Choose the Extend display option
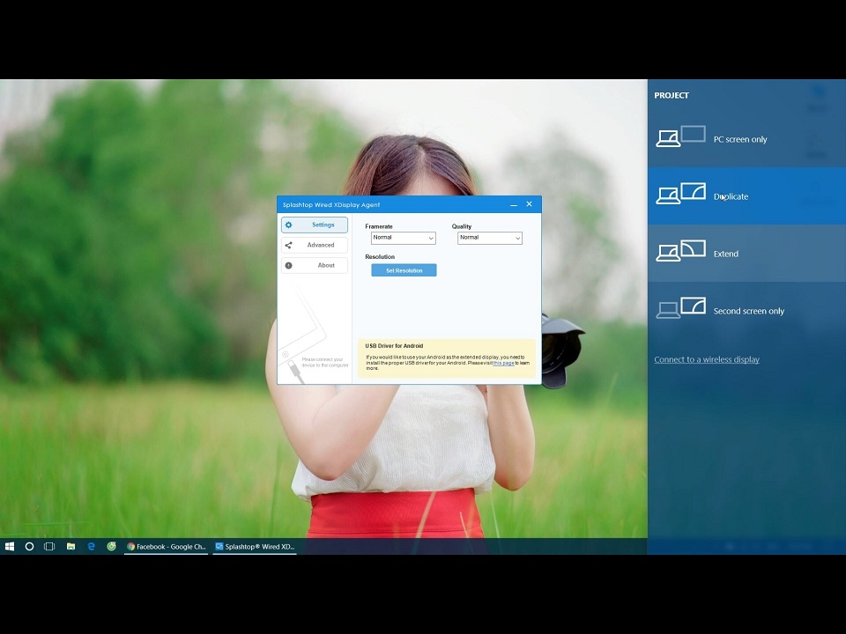The width and height of the screenshot is (846, 634). (x=746, y=254)
